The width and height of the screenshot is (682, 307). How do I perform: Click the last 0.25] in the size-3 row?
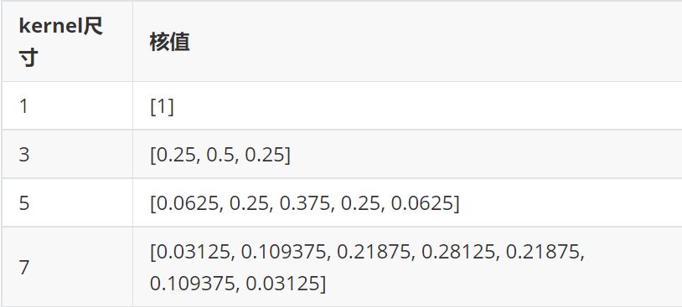[x=267, y=155]
